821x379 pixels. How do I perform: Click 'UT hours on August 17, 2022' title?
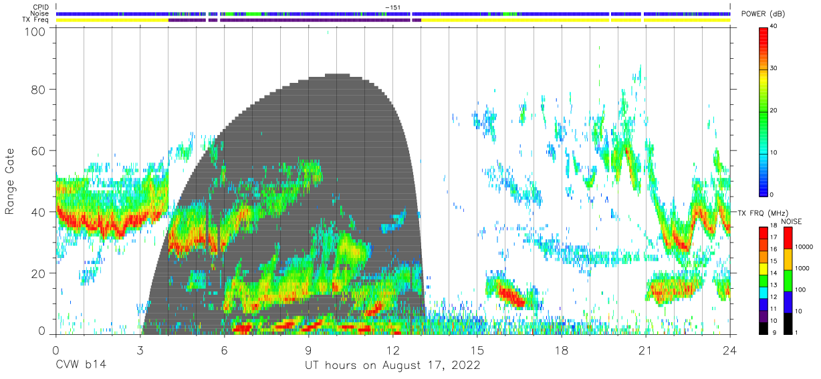coord(392,366)
